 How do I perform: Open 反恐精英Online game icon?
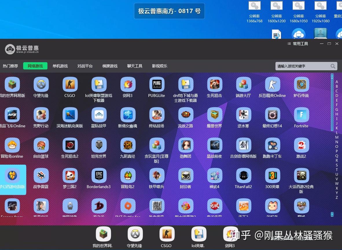pyautogui.click(x=273, y=84)
